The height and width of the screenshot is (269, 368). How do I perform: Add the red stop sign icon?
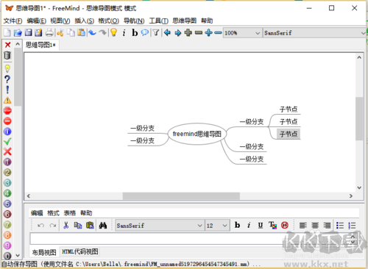coord(7,111)
